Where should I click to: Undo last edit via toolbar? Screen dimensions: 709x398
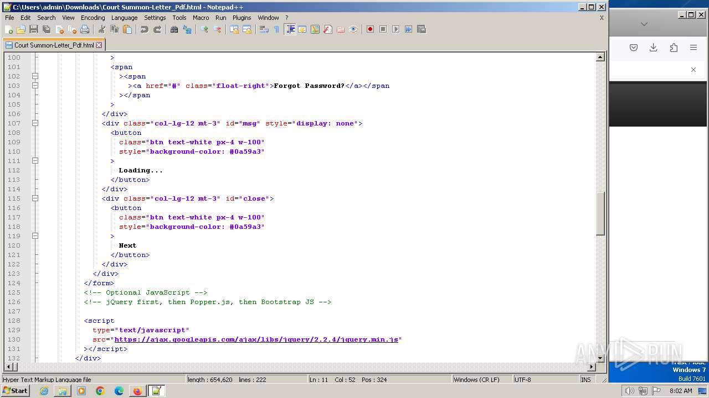[144, 29]
